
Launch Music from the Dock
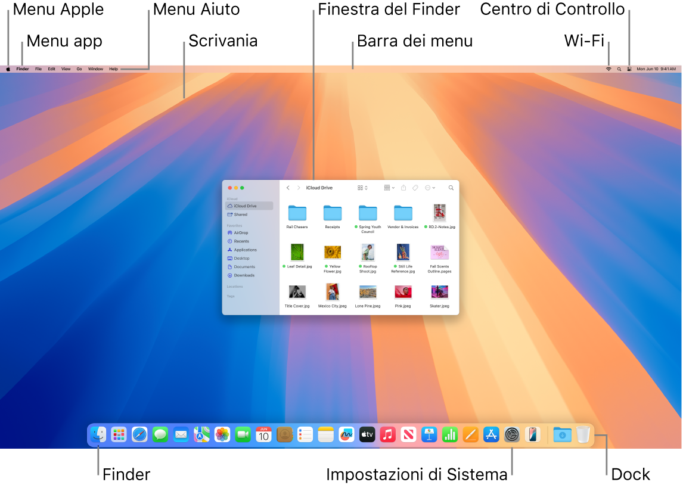[x=387, y=434]
